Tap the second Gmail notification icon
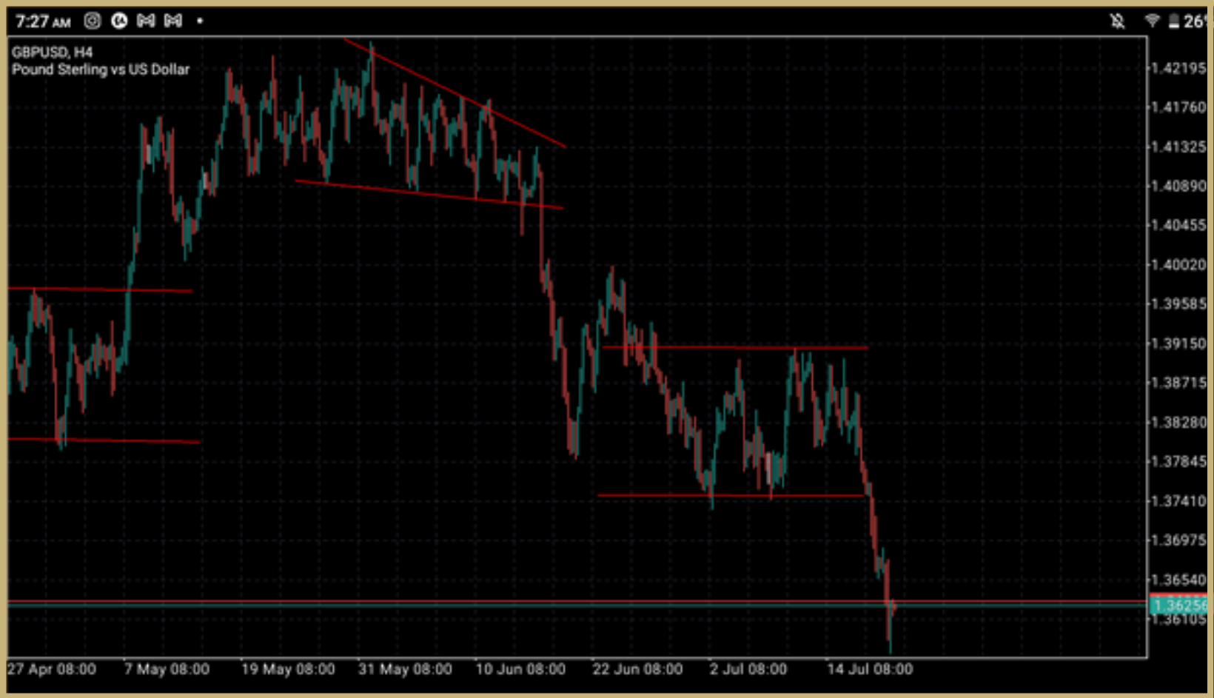 tap(173, 21)
